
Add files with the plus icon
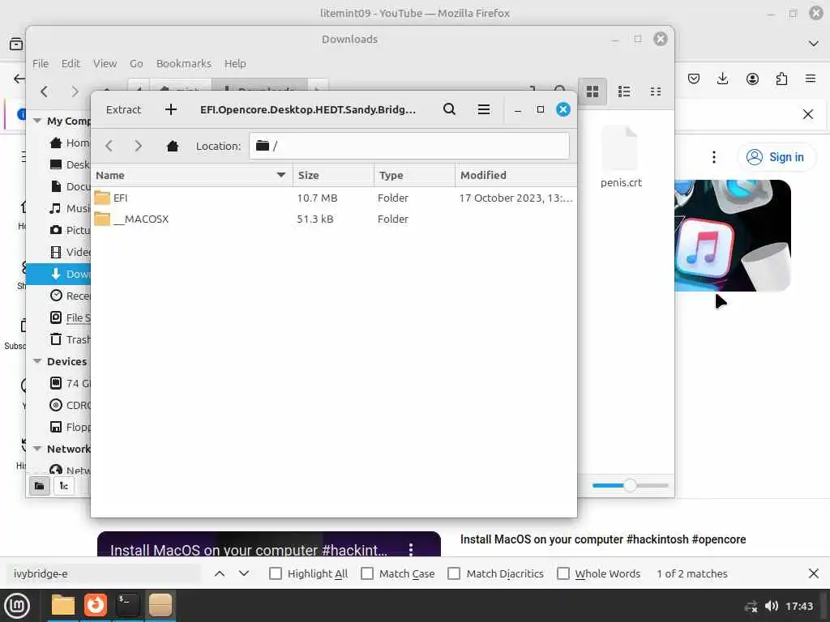point(170,109)
